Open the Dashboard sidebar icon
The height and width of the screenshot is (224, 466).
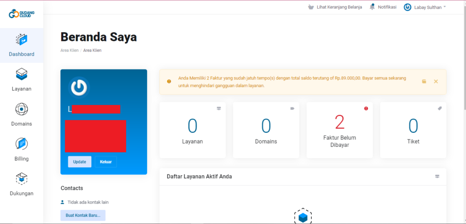pos(21,40)
